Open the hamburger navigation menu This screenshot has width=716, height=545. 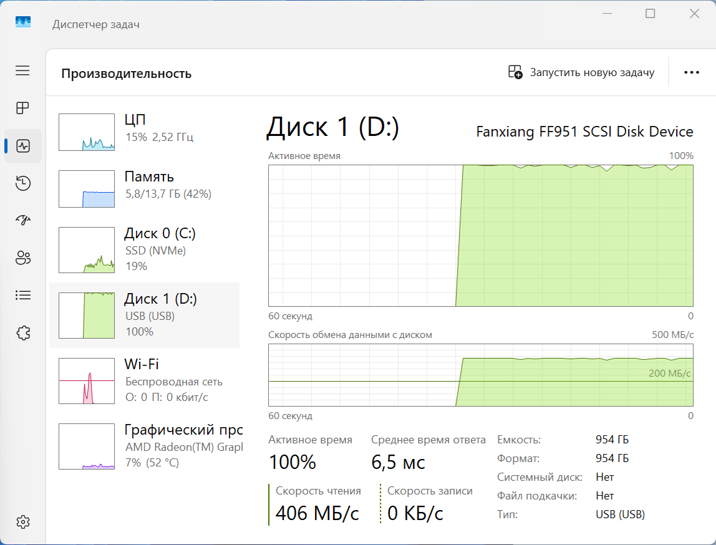click(x=22, y=70)
